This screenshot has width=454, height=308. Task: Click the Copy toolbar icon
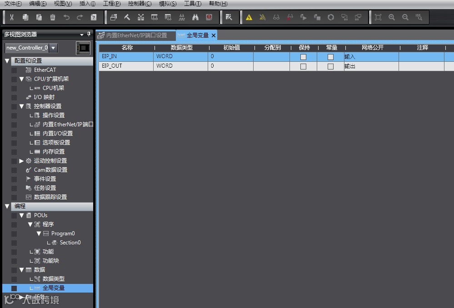coord(25,17)
